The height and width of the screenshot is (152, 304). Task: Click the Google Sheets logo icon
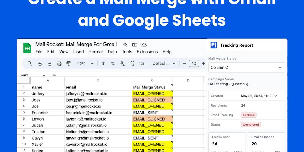(27, 48)
